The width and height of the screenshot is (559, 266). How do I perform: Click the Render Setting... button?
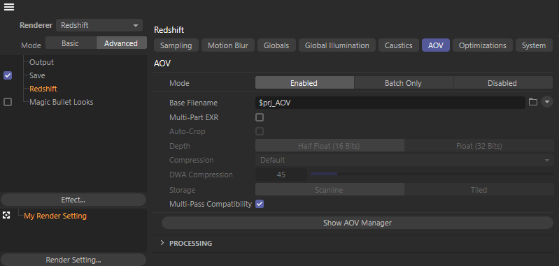coord(73,260)
